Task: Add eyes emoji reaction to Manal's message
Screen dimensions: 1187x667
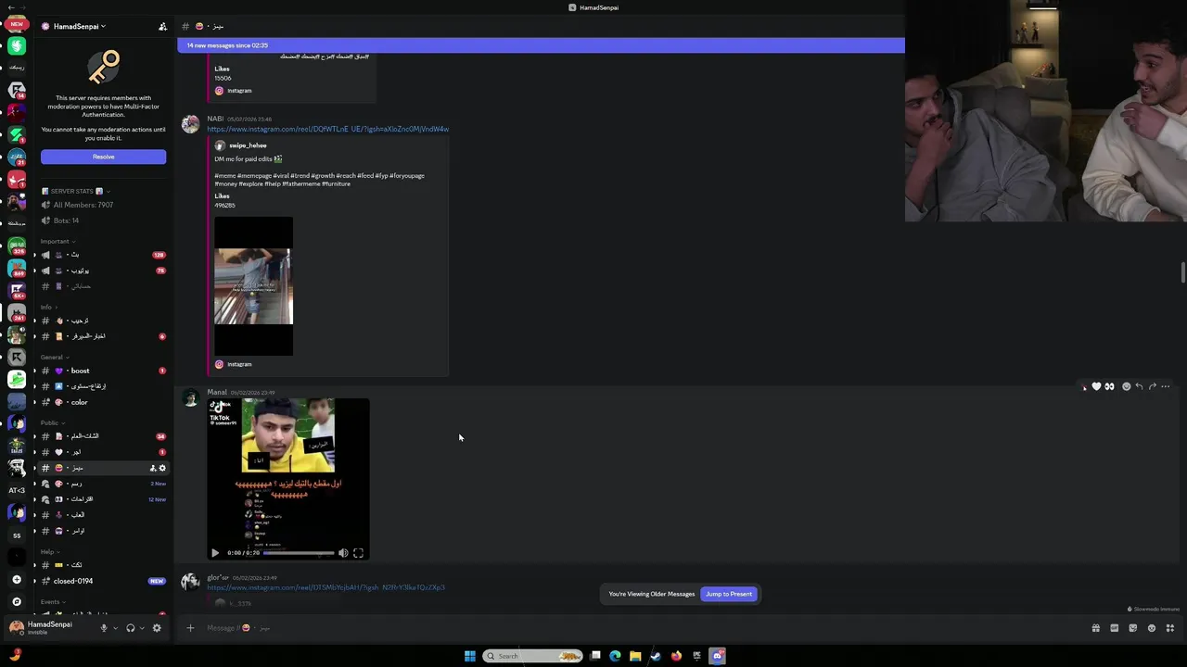Action: (1109, 386)
